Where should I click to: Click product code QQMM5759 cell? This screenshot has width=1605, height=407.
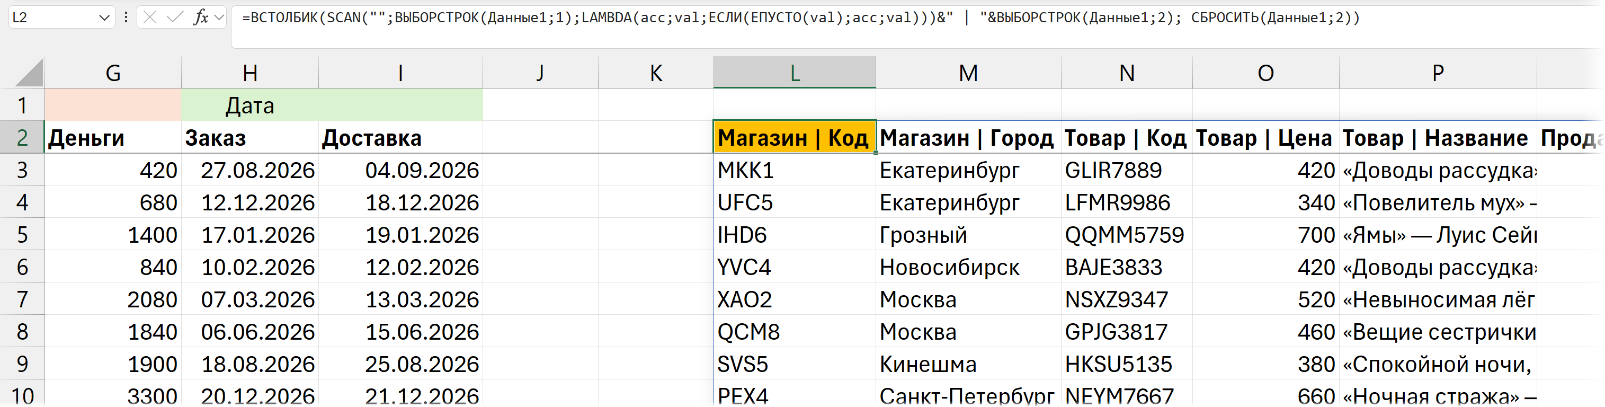1127,234
